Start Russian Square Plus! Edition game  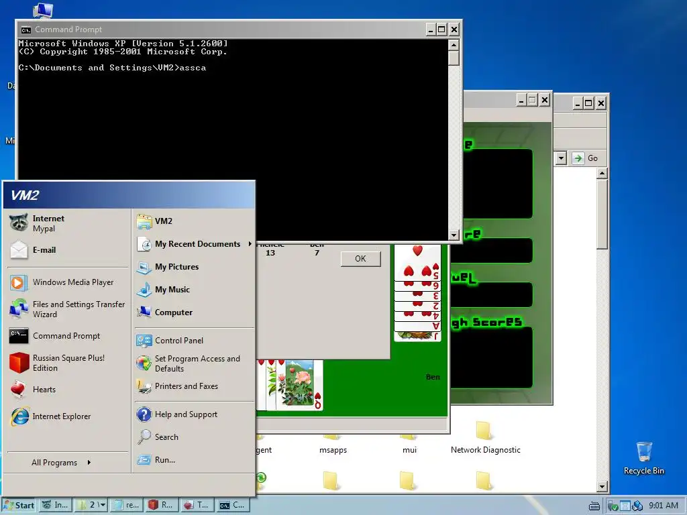tap(68, 363)
